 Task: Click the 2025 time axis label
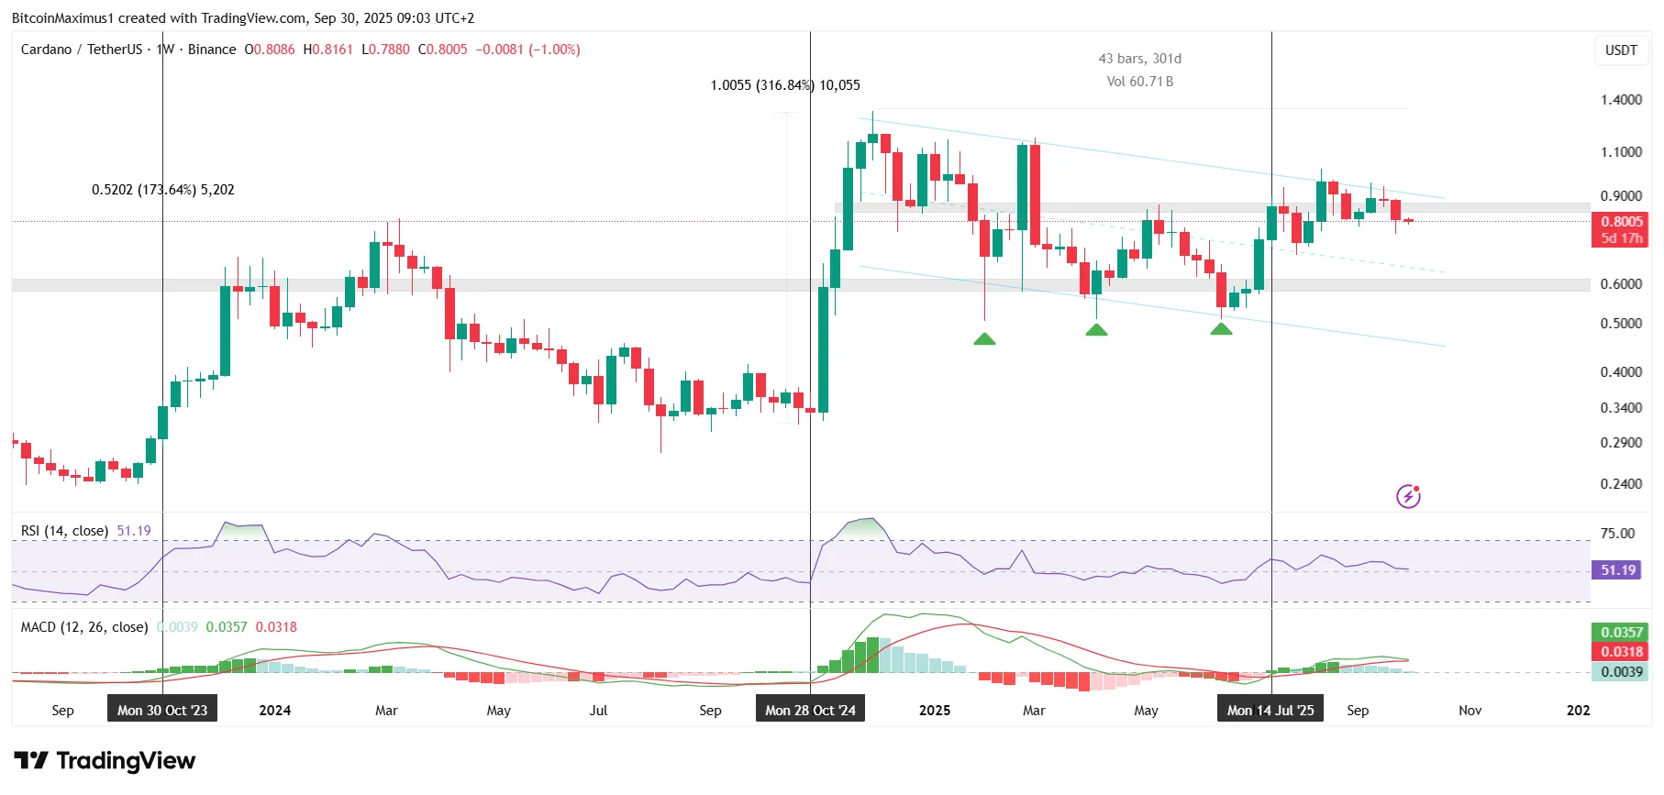tap(935, 711)
